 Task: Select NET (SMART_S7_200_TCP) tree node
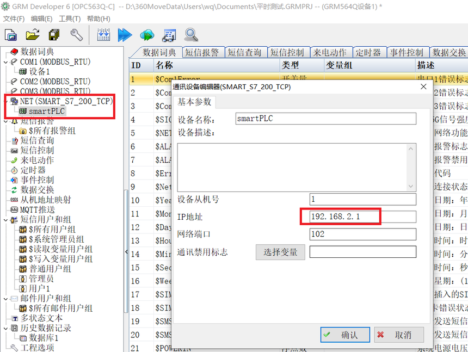pos(66,101)
